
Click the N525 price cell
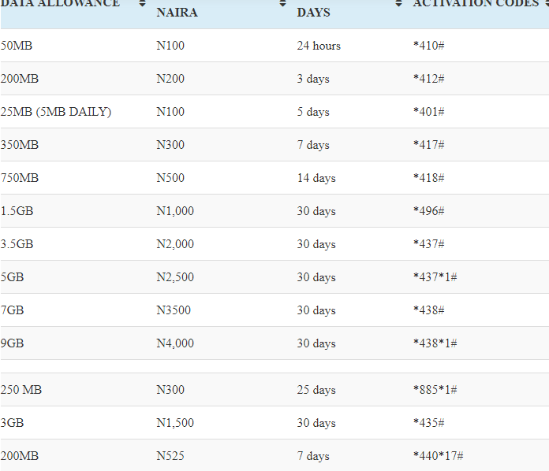pos(171,456)
